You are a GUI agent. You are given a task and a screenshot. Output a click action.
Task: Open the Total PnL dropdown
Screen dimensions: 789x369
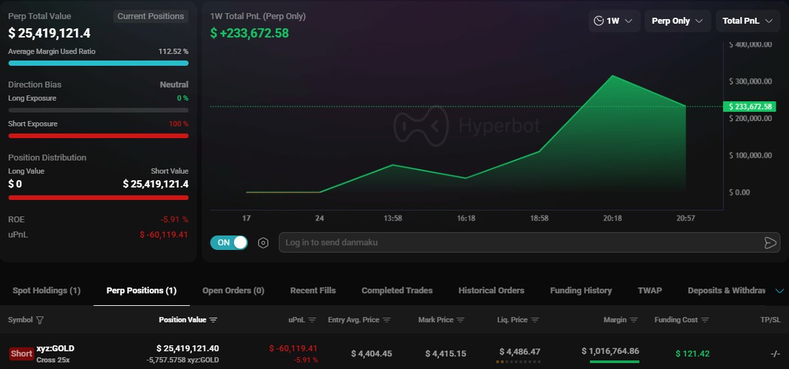[x=747, y=21]
